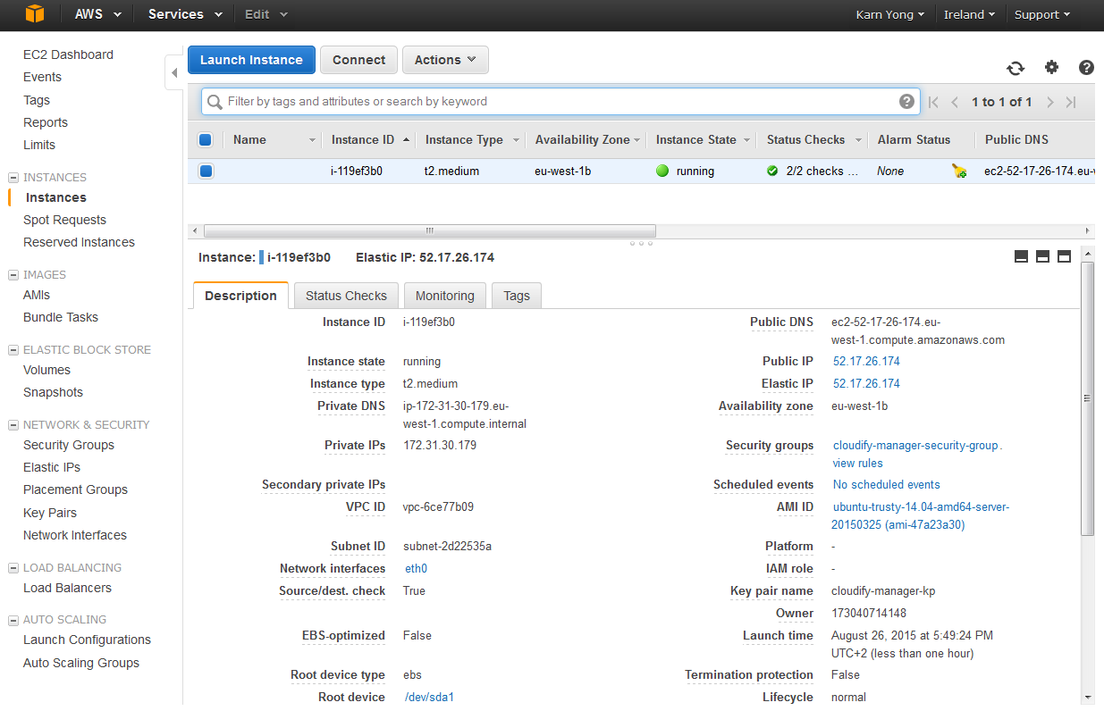The height and width of the screenshot is (711, 1104).
Task: Toggle the checkbox for instance i-119ef3b0
Action: [x=206, y=171]
